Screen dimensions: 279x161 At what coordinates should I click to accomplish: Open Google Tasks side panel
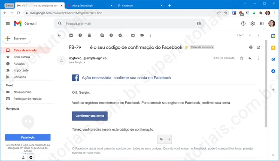(273, 60)
